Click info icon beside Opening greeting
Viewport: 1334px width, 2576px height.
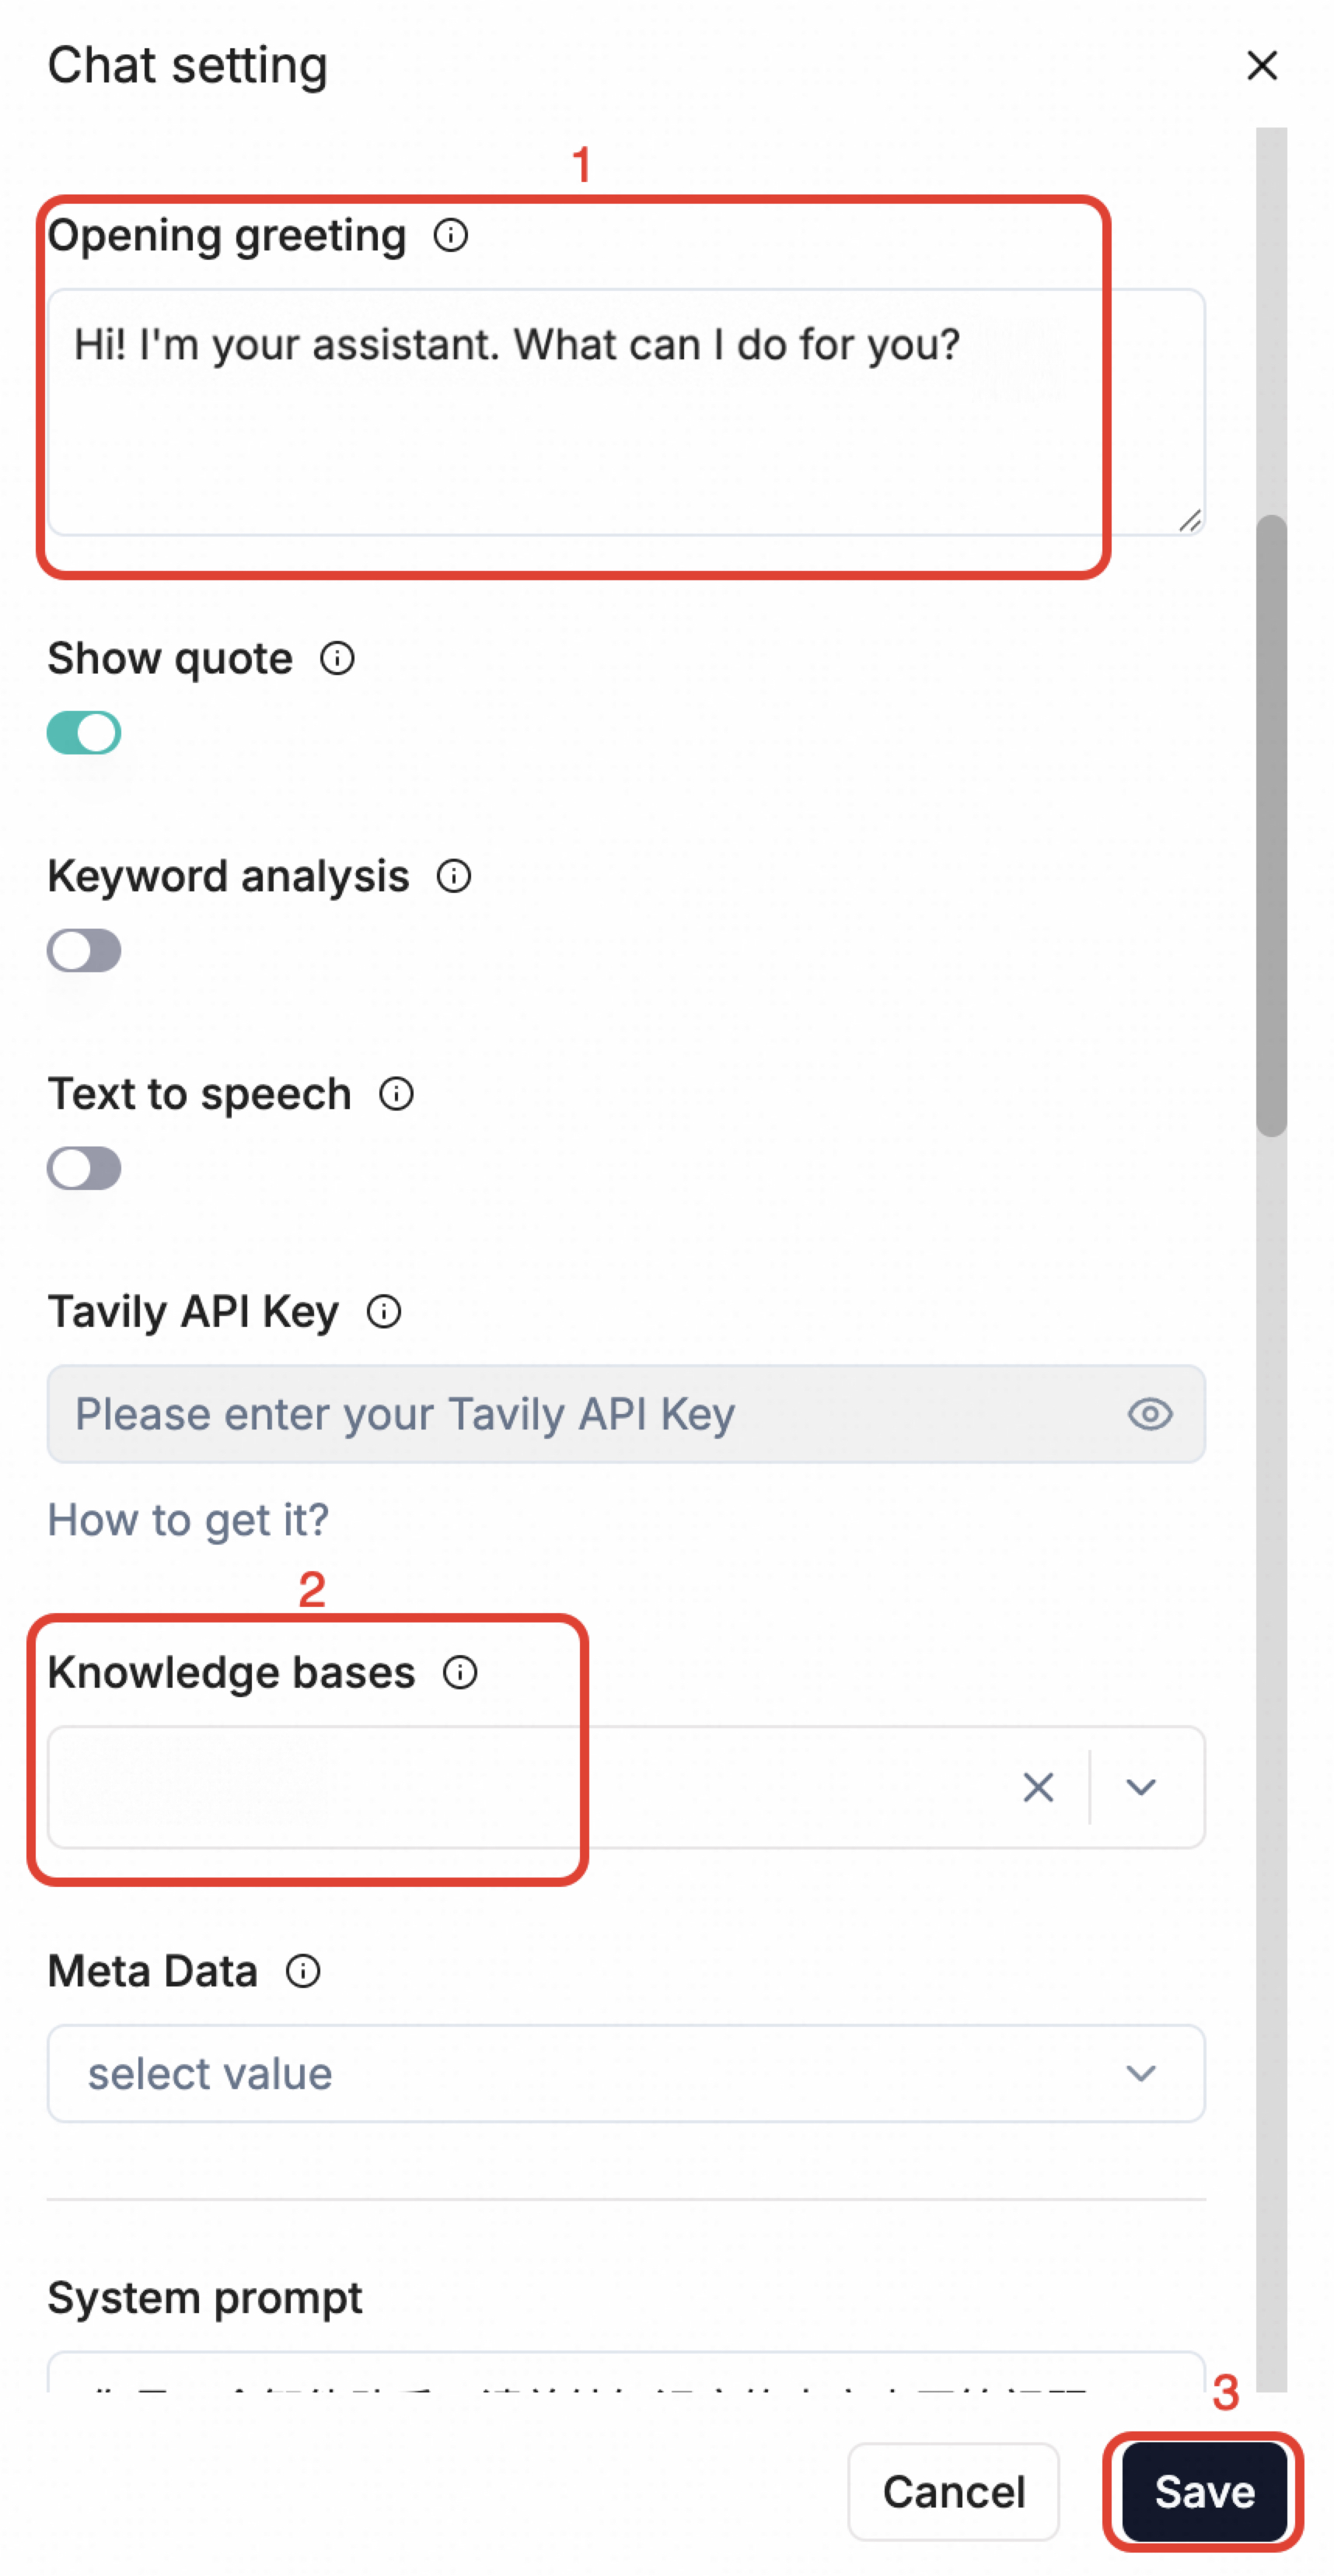click(x=451, y=236)
